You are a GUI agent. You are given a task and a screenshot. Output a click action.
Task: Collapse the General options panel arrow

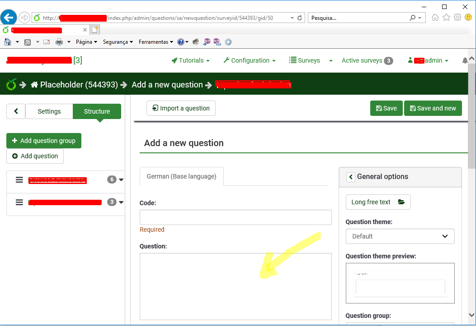pyautogui.click(x=351, y=177)
